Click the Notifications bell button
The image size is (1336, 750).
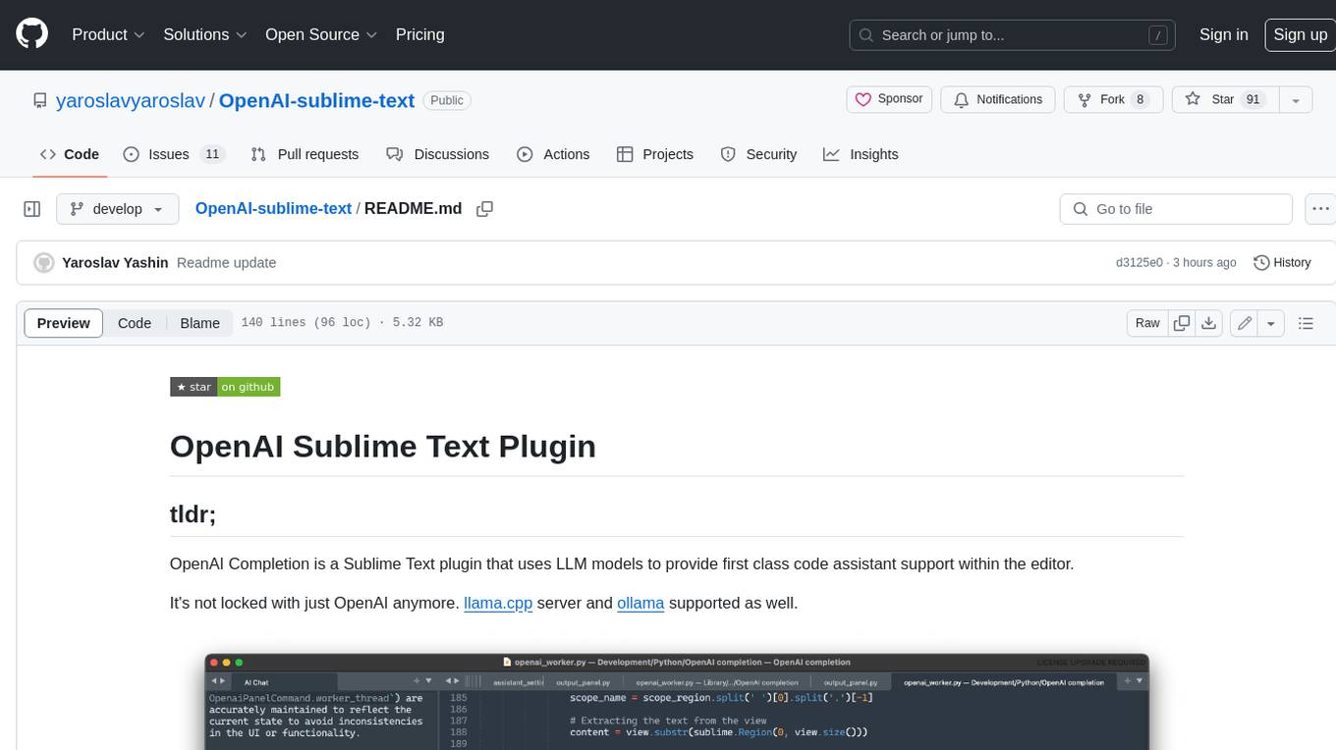[x=998, y=99]
